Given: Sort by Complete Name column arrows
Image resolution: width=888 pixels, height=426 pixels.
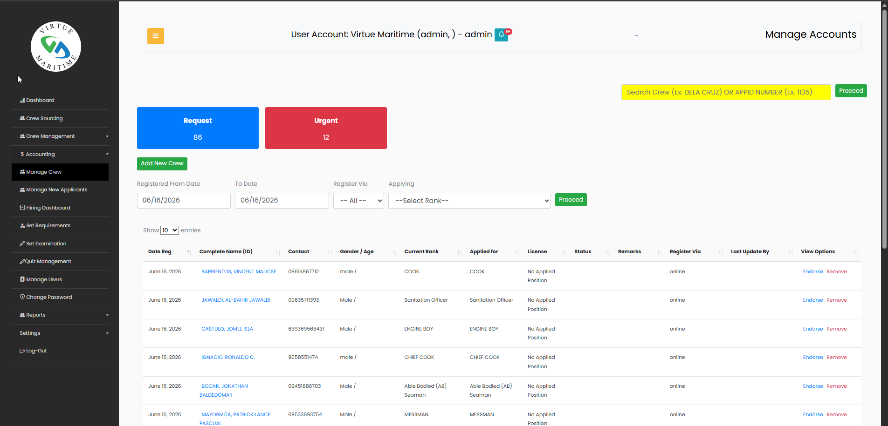Looking at the screenshot, I should pyautogui.click(x=278, y=252).
